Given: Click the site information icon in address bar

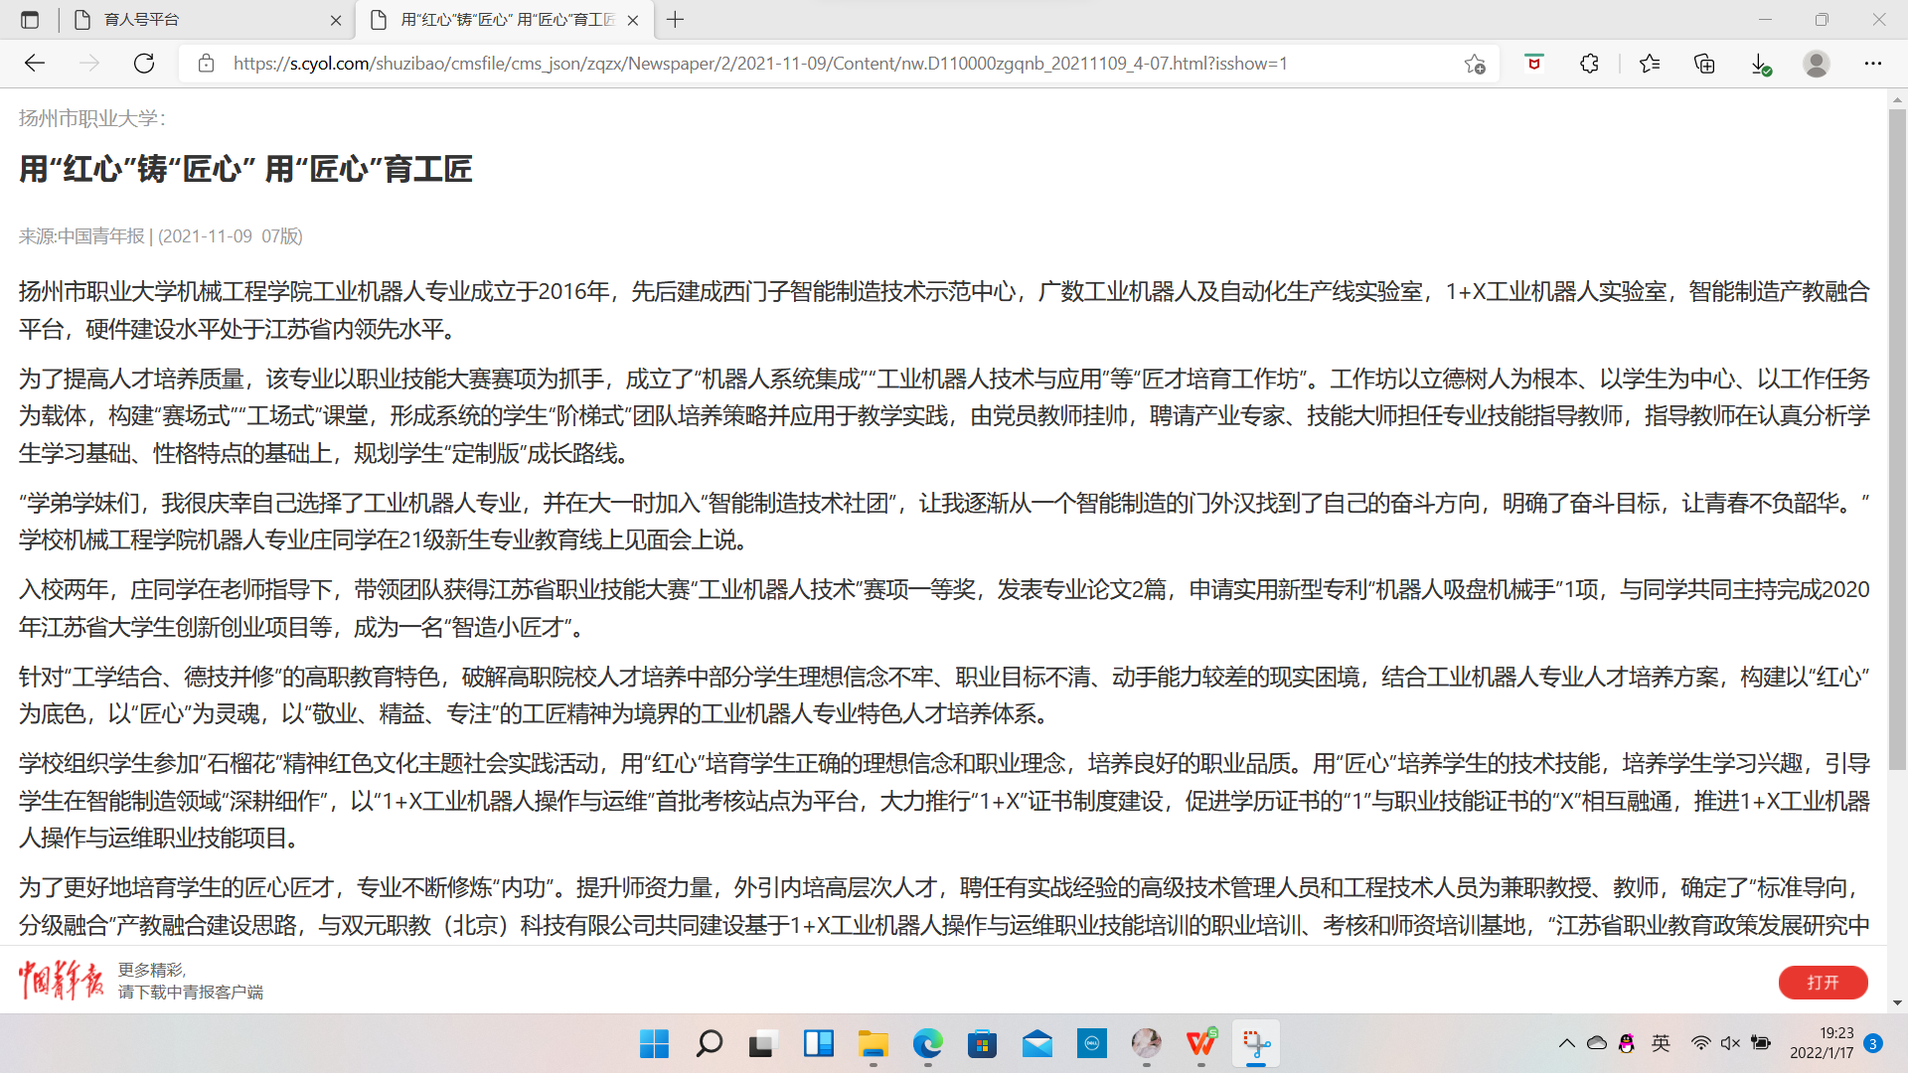Looking at the screenshot, I should point(206,64).
